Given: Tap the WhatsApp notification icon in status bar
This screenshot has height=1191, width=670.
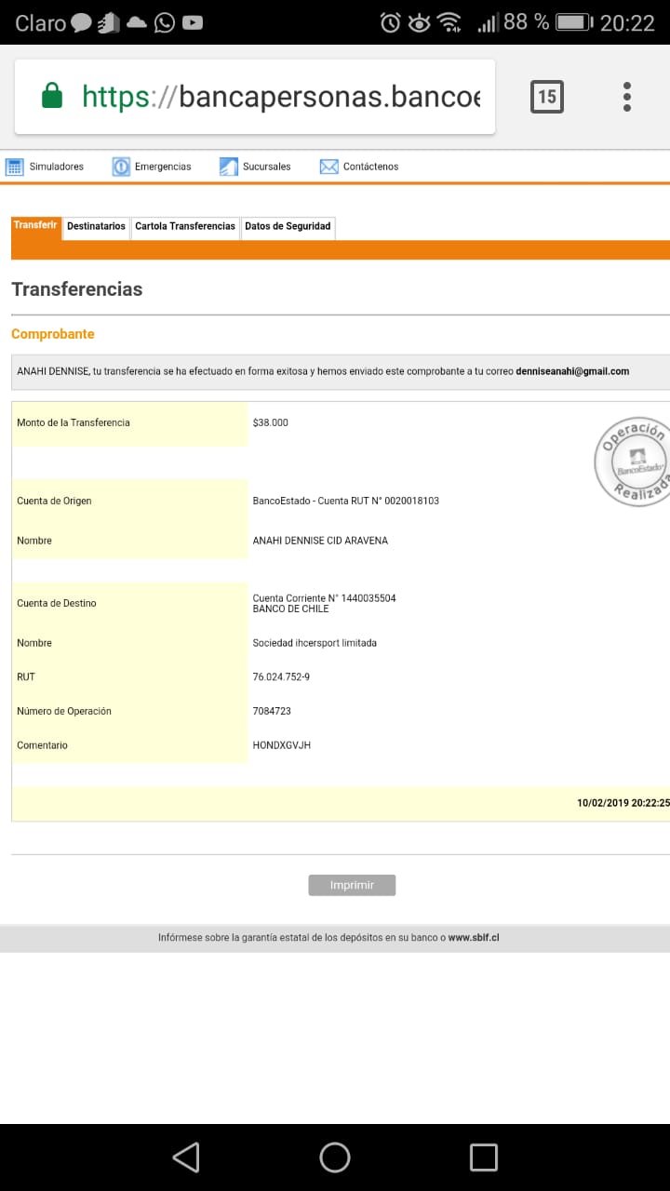Looking at the screenshot, I should 165,22.
